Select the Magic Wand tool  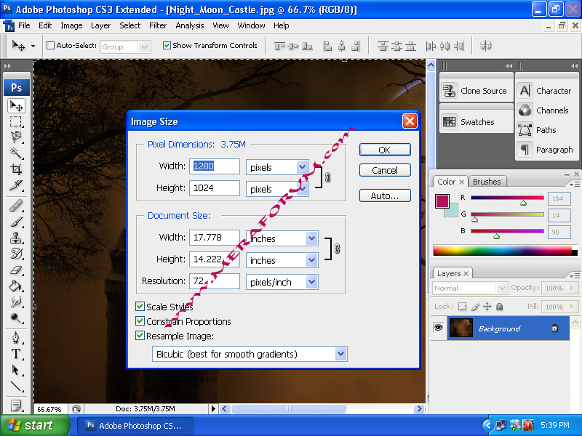tap(16, 153)
